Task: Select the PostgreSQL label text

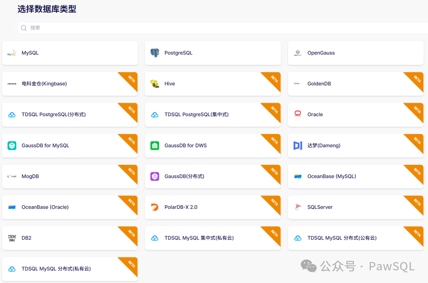Action: click(x=178, y=53)
